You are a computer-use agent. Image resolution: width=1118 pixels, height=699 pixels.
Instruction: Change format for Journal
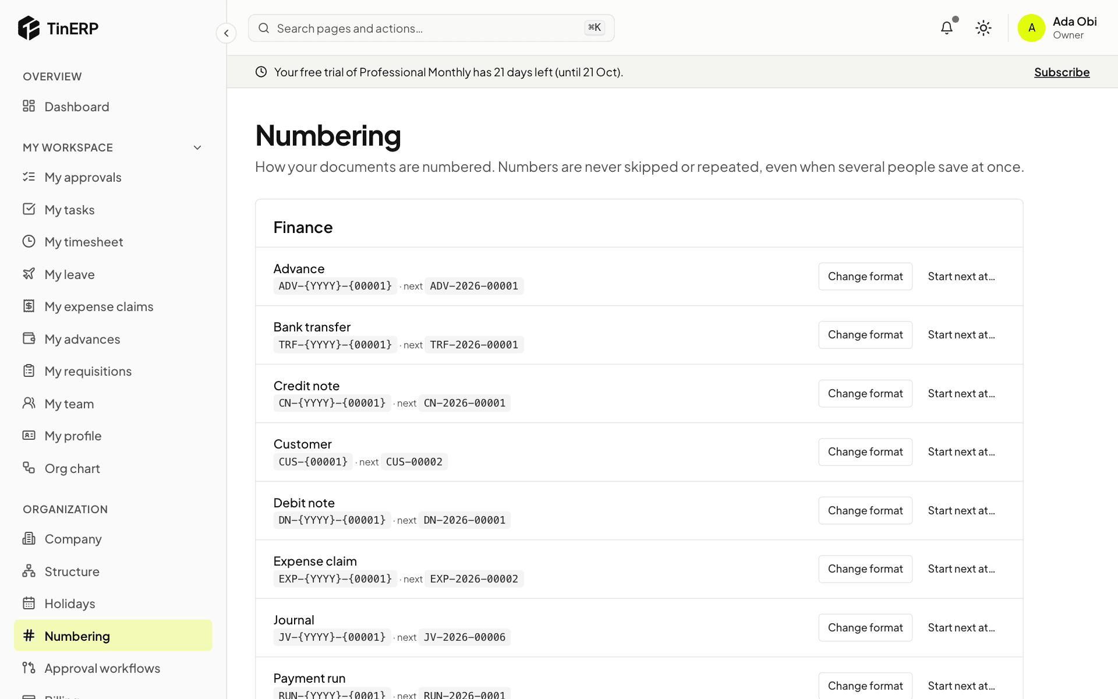point(865,628)
